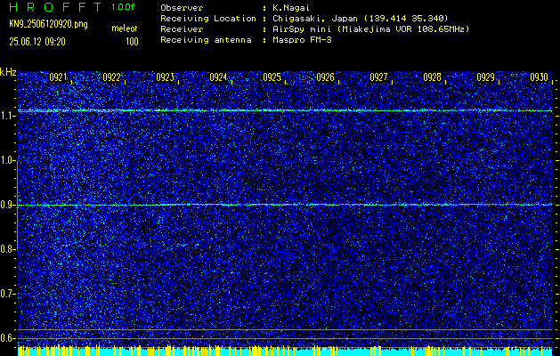This screenshot has height=356, width=560.
Task: Click the Observer name K.Nagai
Action: [x=291, y=8]
